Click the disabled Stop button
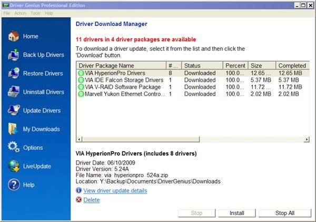 (x=196, y=213)
